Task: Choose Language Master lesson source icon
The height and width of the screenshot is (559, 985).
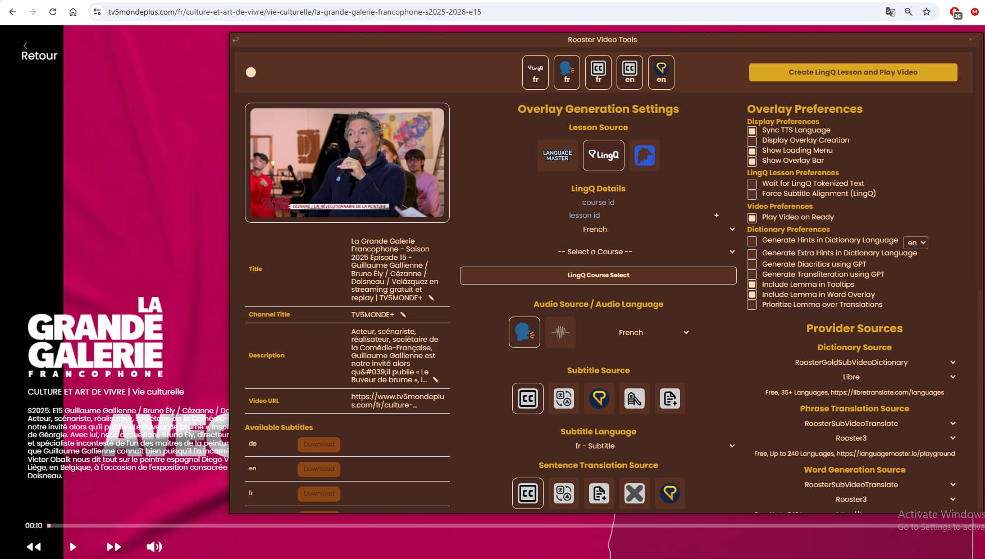Action: coord(557,155)
